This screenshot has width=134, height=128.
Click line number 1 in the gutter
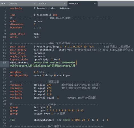[5, 8]
